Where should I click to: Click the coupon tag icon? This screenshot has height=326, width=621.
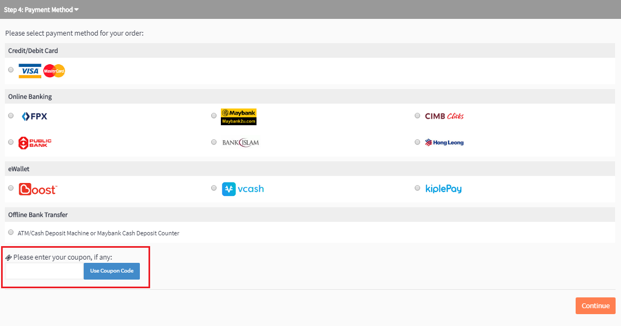pos(8,257)
